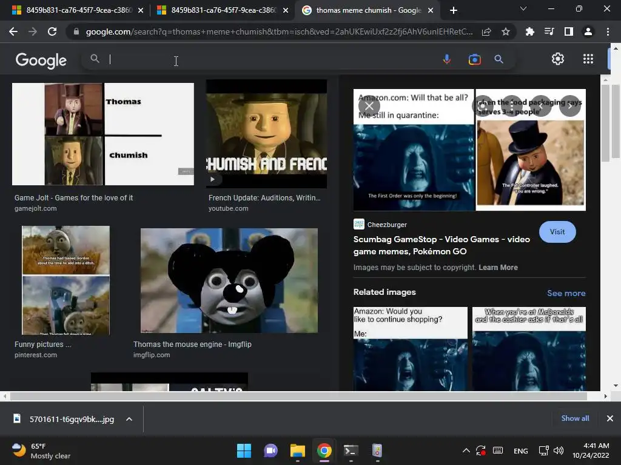
Task: Click the address bar URL
Action: [279, 31]
